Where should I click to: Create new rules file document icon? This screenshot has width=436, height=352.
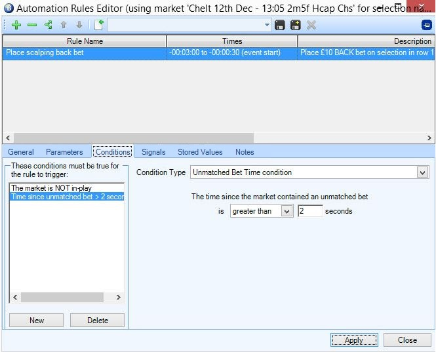point(98,25)
